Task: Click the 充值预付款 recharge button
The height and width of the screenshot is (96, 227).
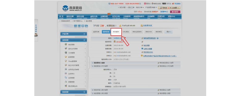Action: 146,25
